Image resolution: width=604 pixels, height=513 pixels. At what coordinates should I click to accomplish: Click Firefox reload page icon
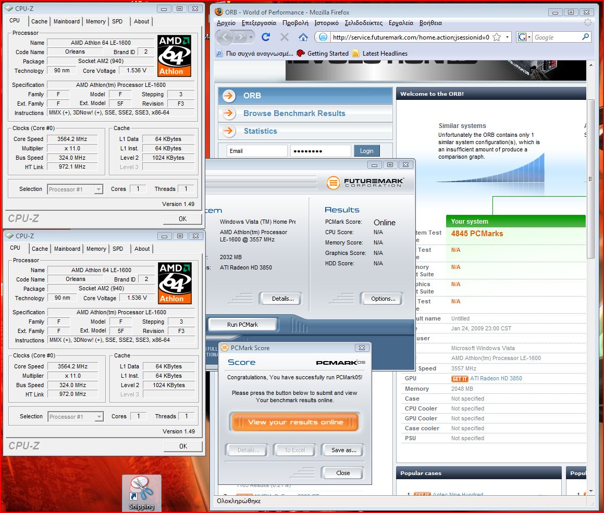pyautogui.click(x=265, y=37)
